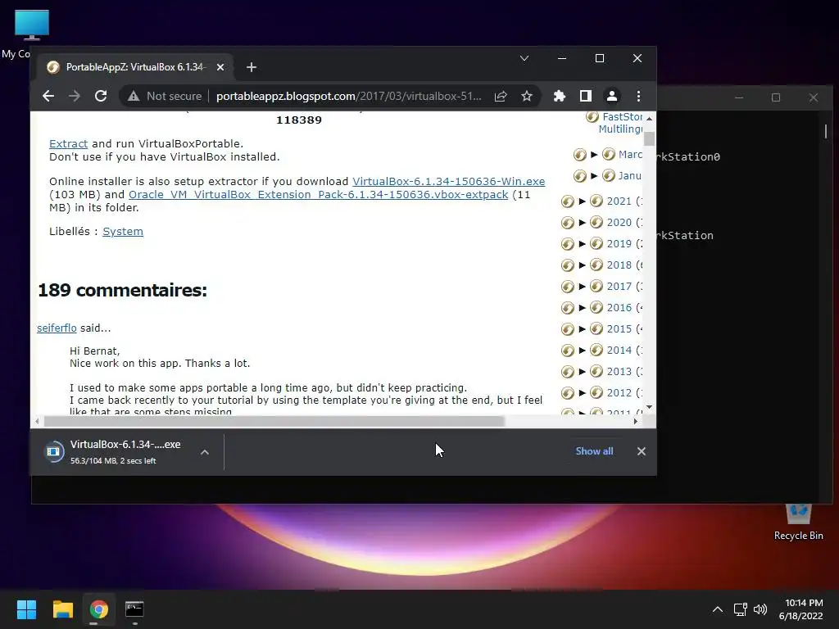Open the volume tray icon
The image size is (839, 629).
(760, 609)
